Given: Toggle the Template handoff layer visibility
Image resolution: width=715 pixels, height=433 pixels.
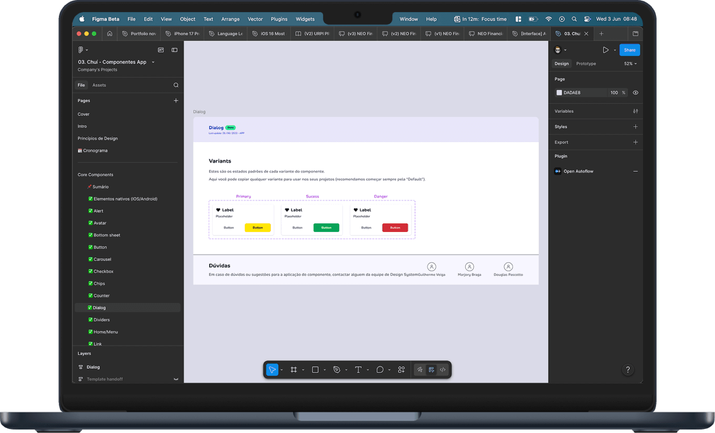Looking at the screenshot, I should coord(176,379).
